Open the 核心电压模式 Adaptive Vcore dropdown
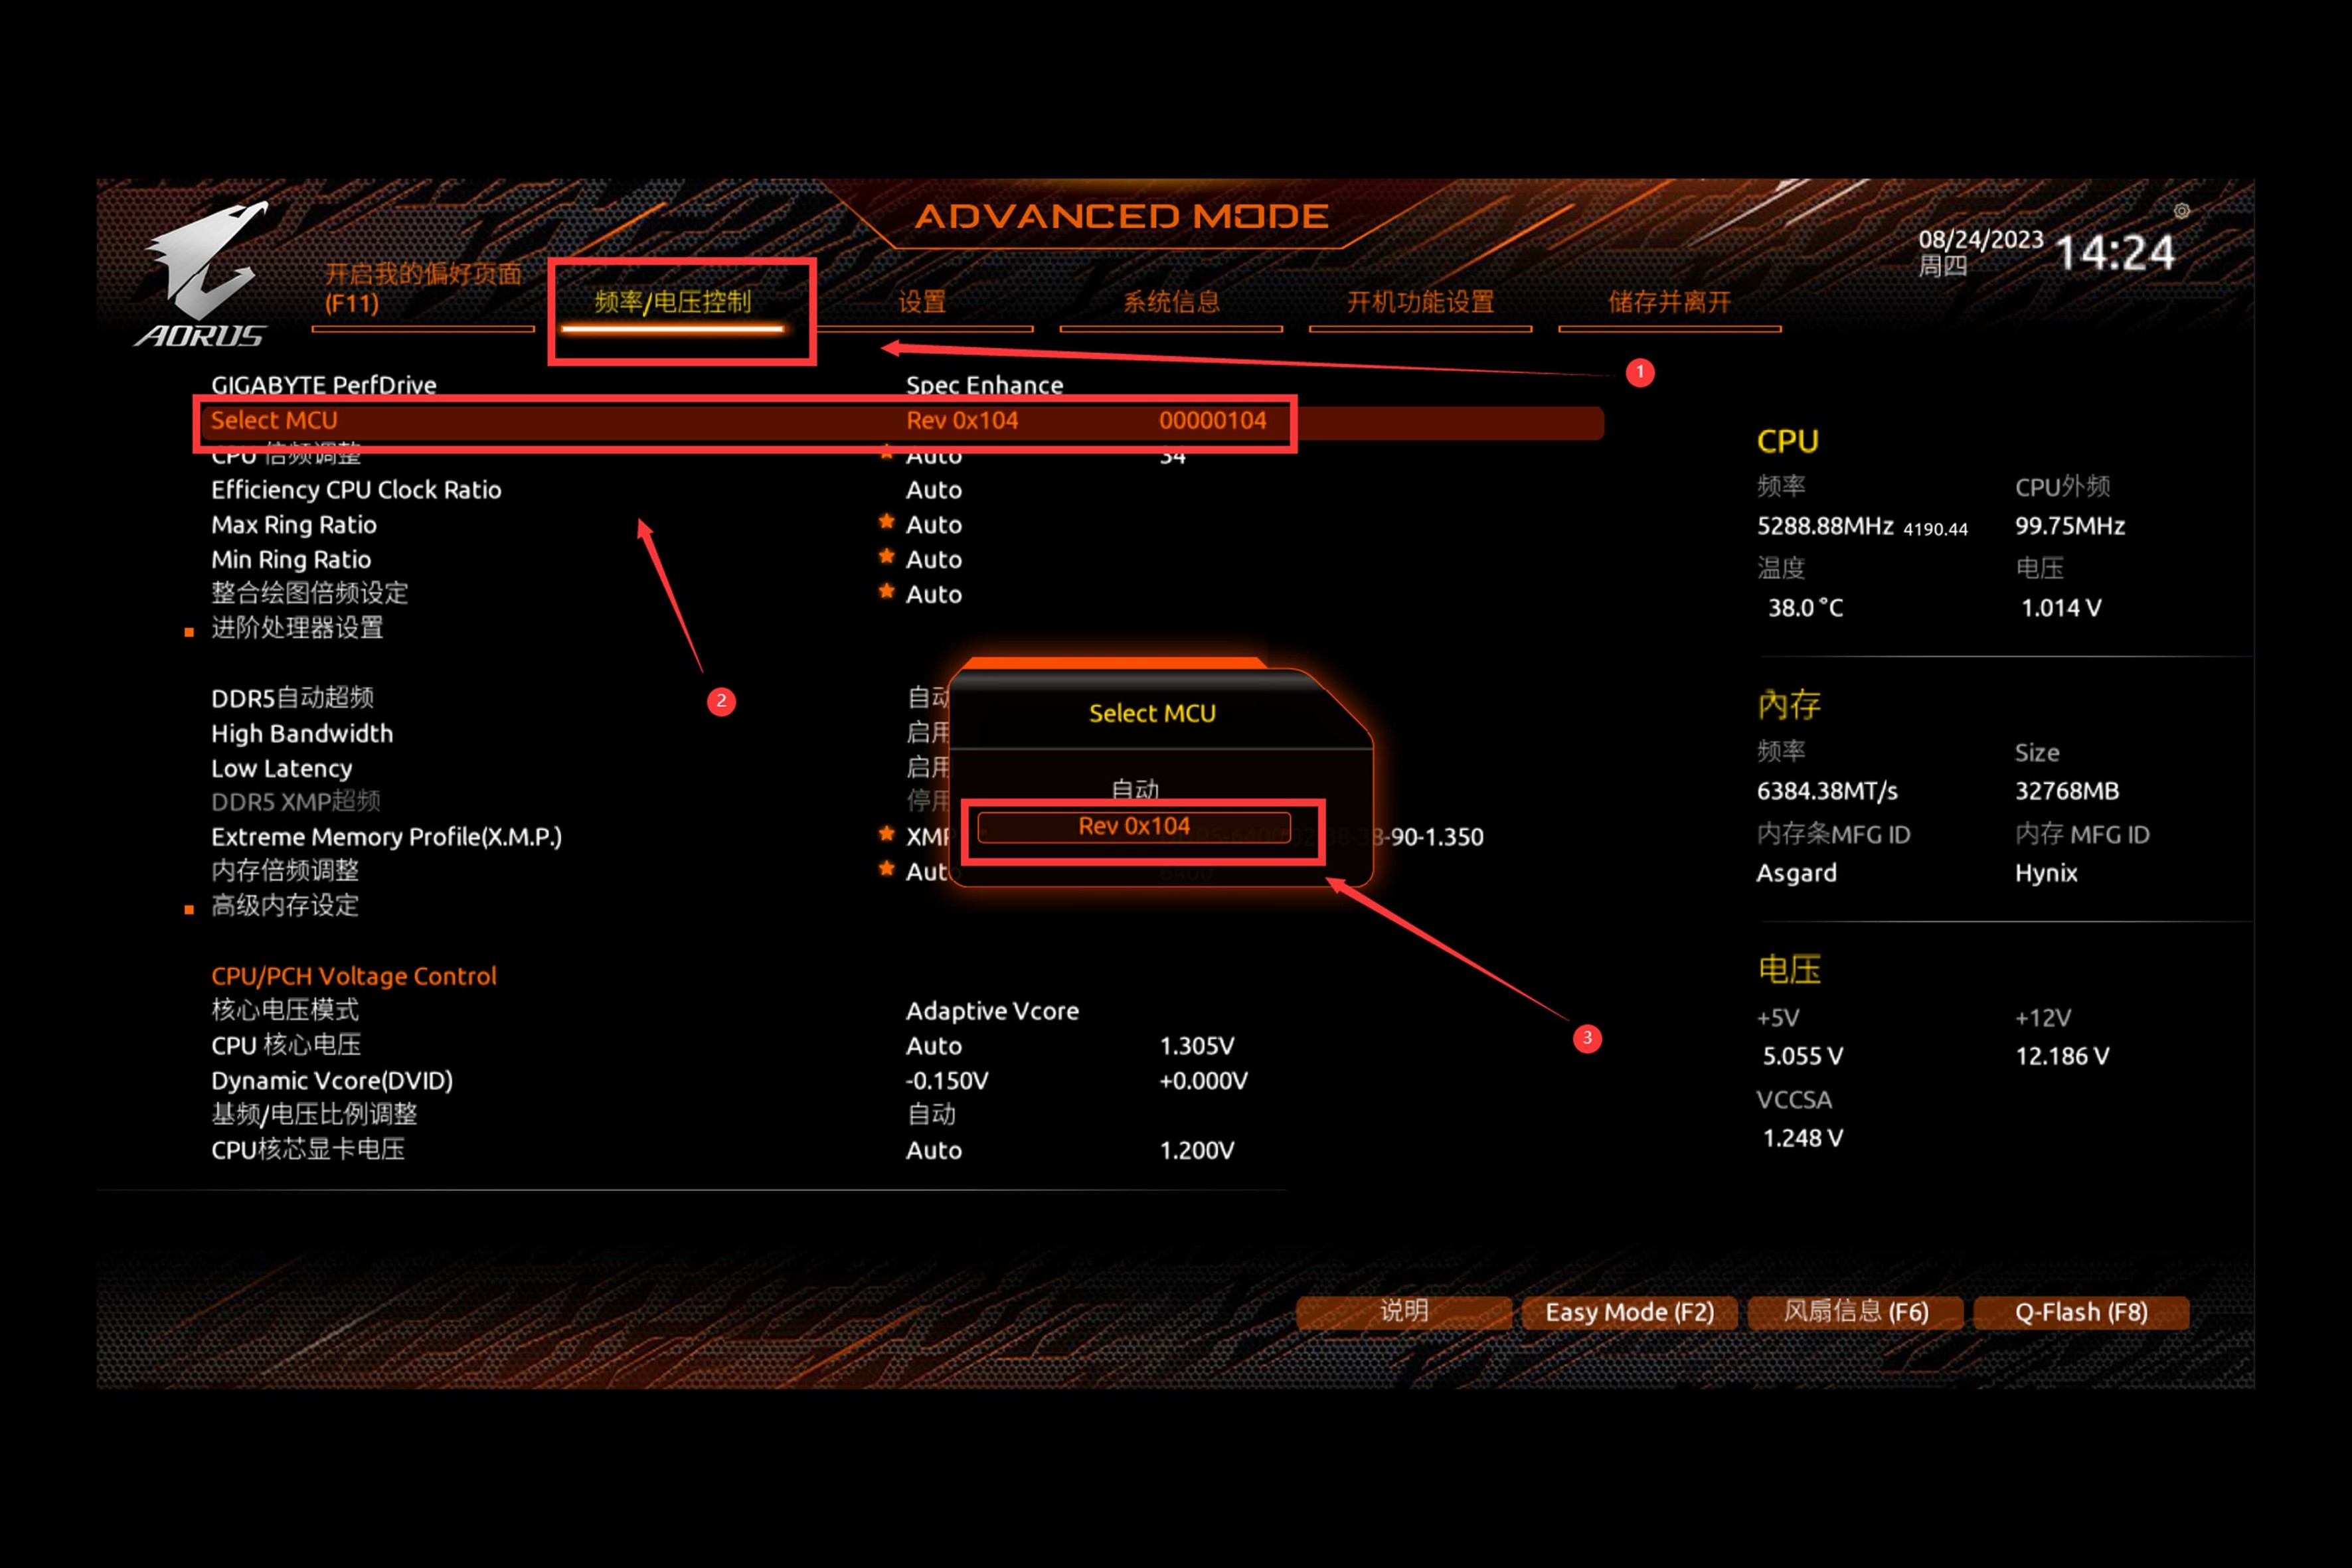2352x1568 pixels. point(991,1011)
